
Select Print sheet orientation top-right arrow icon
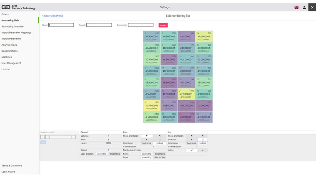[159, 136]
